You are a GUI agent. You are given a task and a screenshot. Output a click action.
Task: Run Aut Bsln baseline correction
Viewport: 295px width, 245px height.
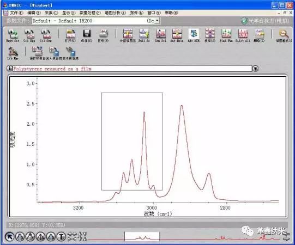point(177,36)
